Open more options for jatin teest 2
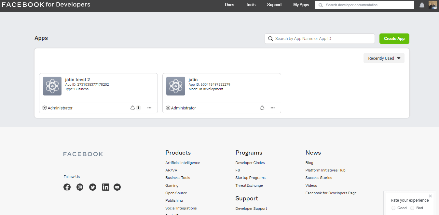The image size is (439, 215). coord(149,108)
